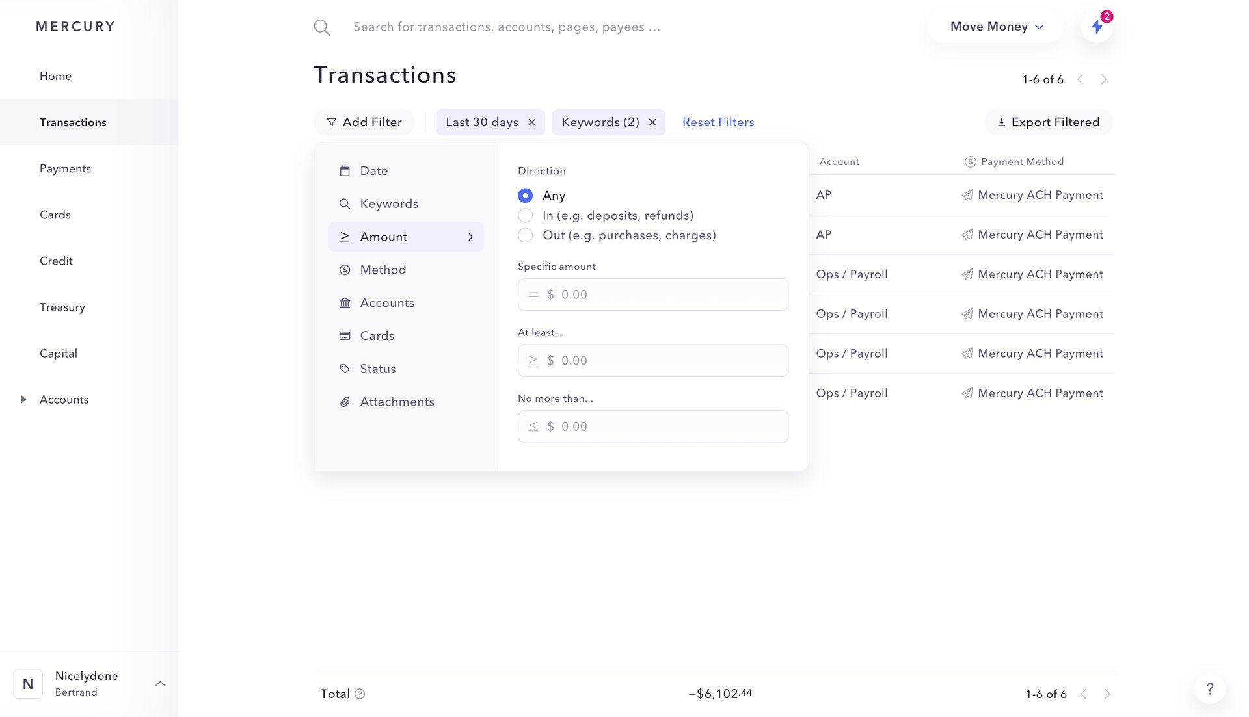The image size is (1249, 717).
Task: Open the search magnifying glass icon
Action: pos(321,27)
